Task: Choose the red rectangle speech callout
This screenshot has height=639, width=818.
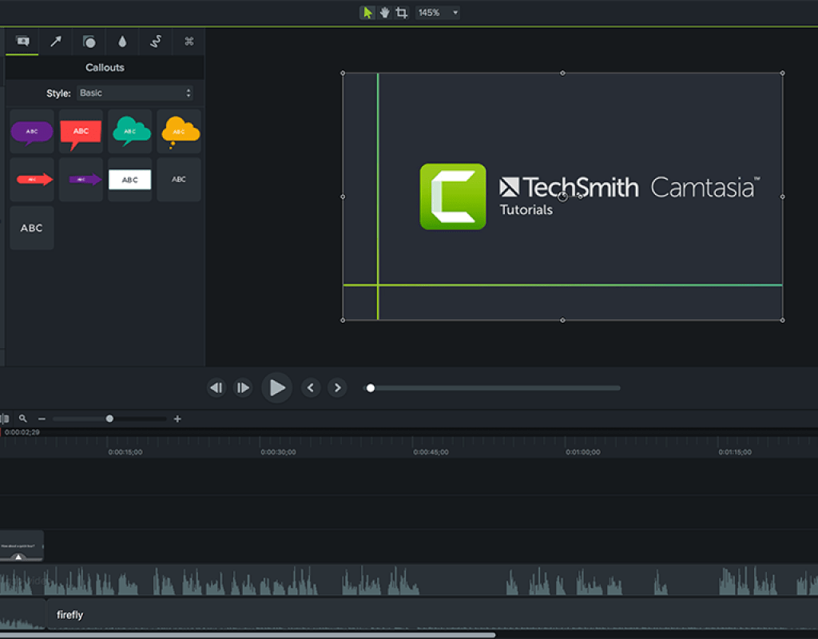Action: (x=81, y=132)
